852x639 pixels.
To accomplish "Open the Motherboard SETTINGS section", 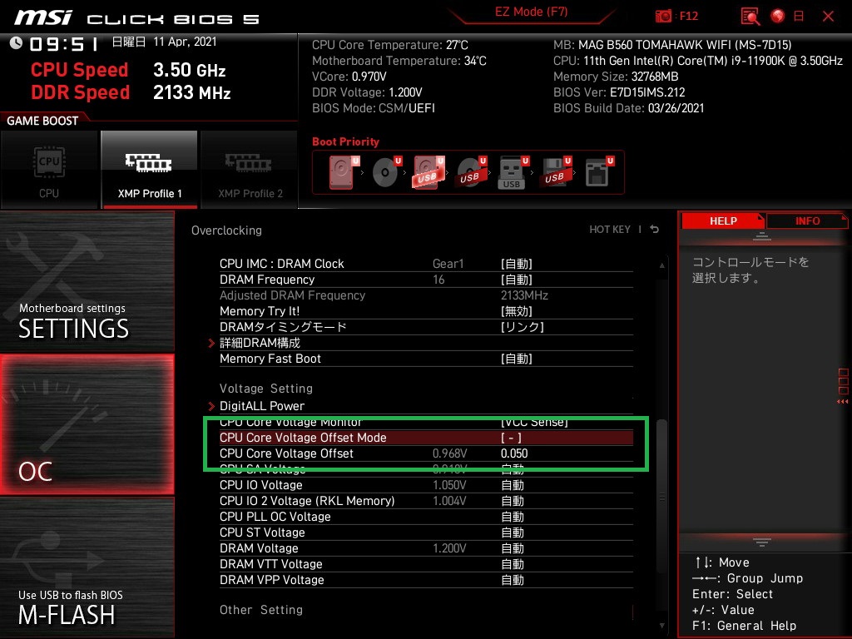I will [87, 282].
